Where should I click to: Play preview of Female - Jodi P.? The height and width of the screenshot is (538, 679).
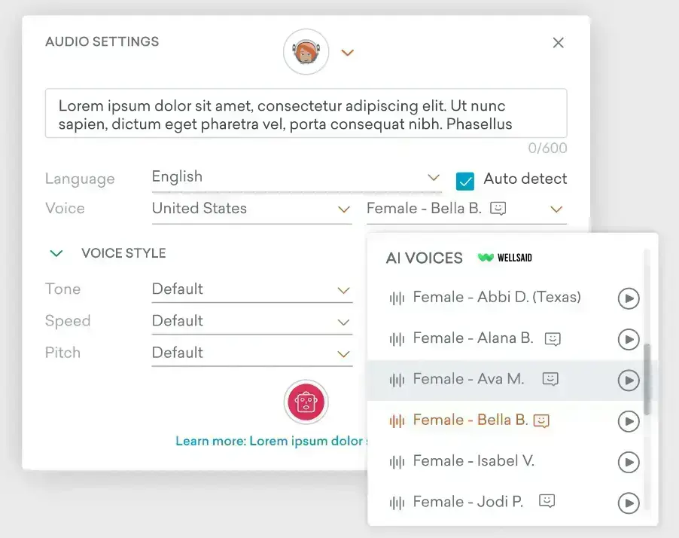629,503
